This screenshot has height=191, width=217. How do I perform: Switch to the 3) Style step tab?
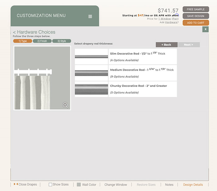click(x=62, y=41)
